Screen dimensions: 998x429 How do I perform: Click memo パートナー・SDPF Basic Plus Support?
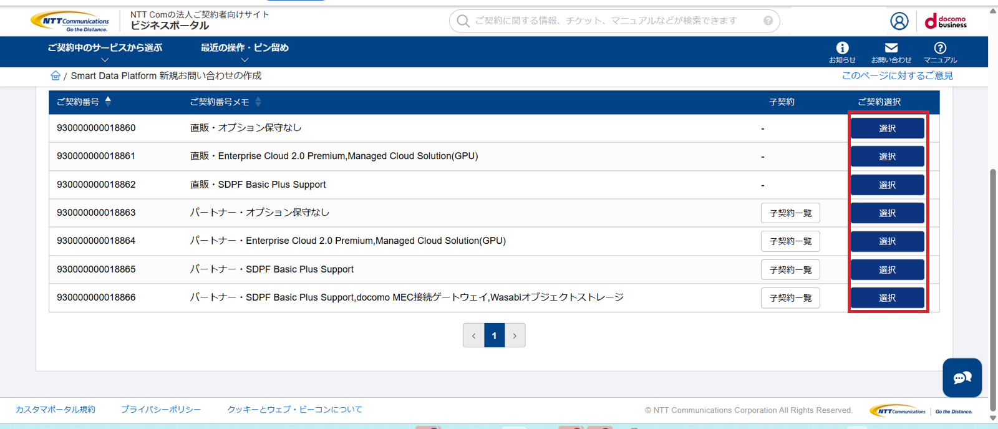tap(272, 269)
